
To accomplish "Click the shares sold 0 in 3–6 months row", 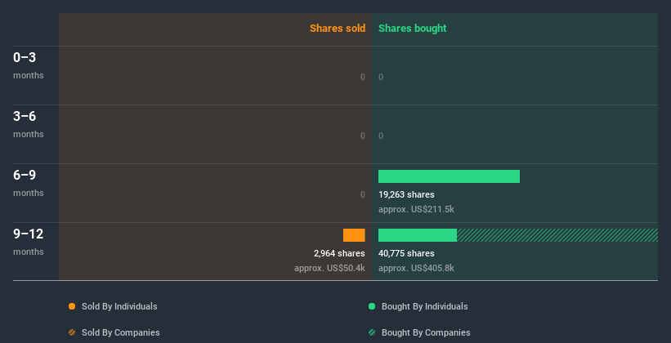I will click(x=363, y=136).
